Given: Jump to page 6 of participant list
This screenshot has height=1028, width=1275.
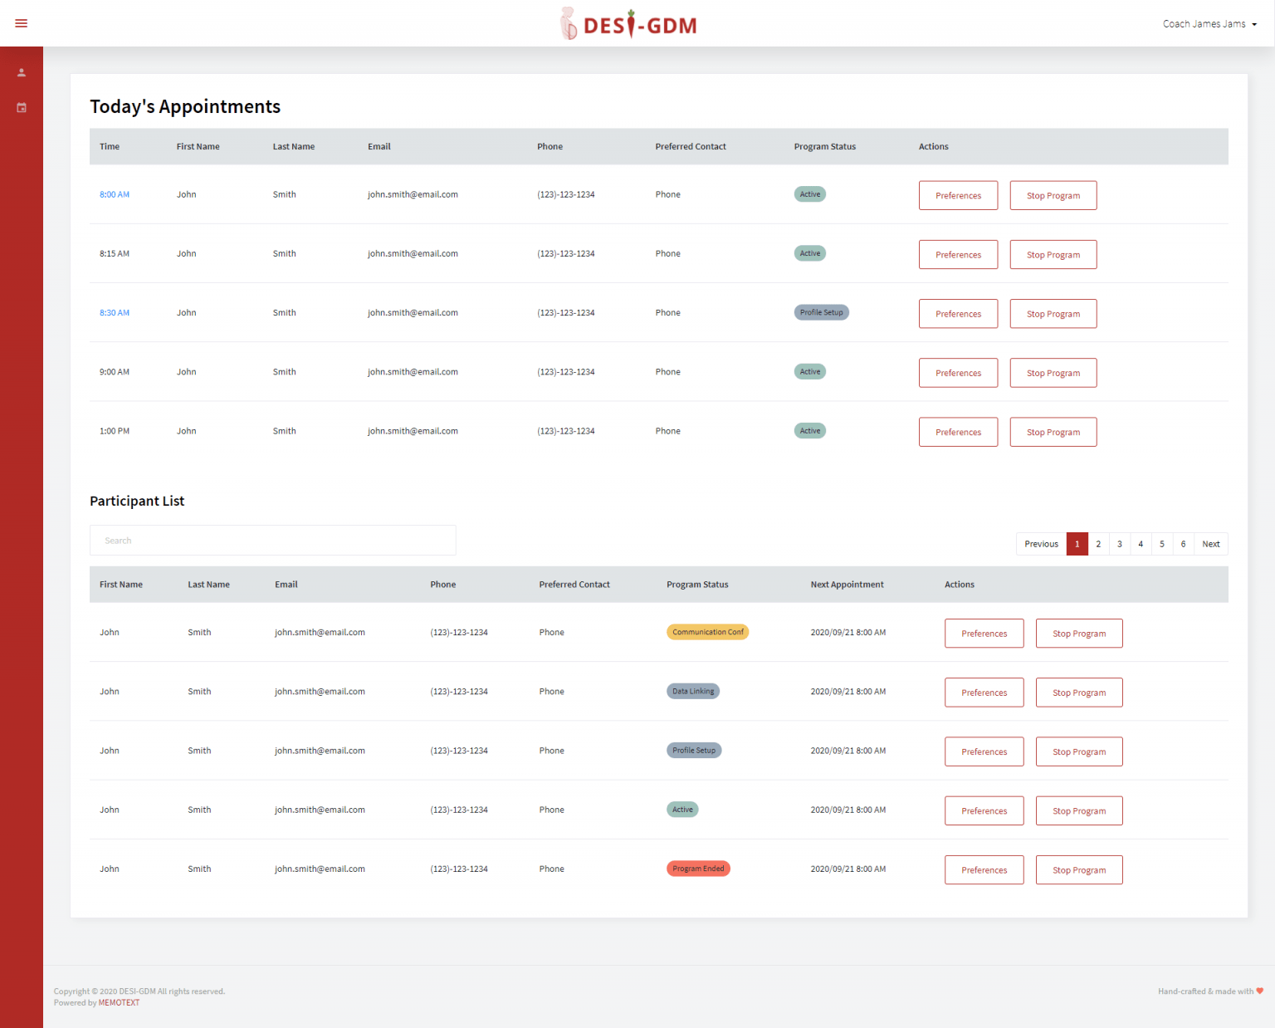Looking at the screenshot, I should 1183,544.
